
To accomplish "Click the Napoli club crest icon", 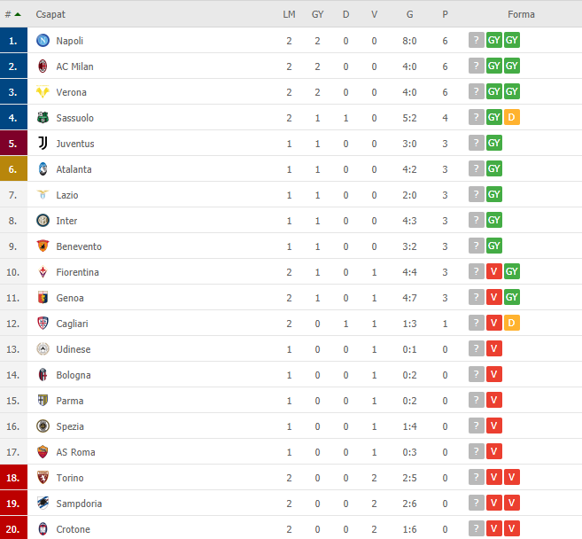I will [x=43, y=40].
